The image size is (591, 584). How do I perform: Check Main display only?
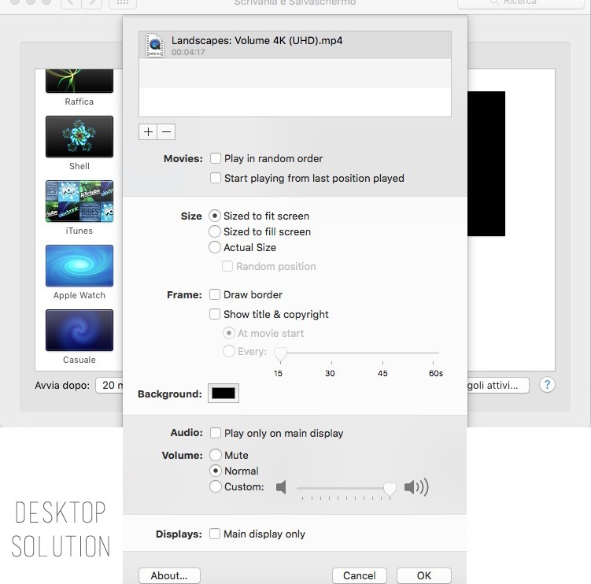[x=215, y=534]
